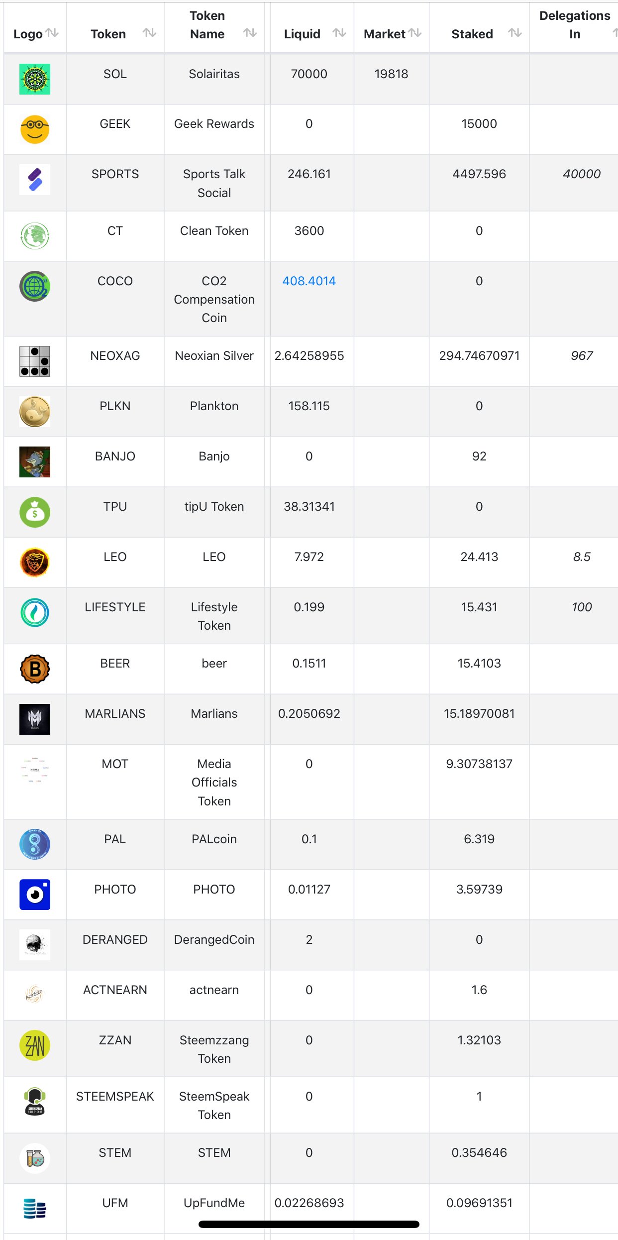The image size is (618, 1240).
Task: Select the LEO lion logo
Action: point(35,563)
